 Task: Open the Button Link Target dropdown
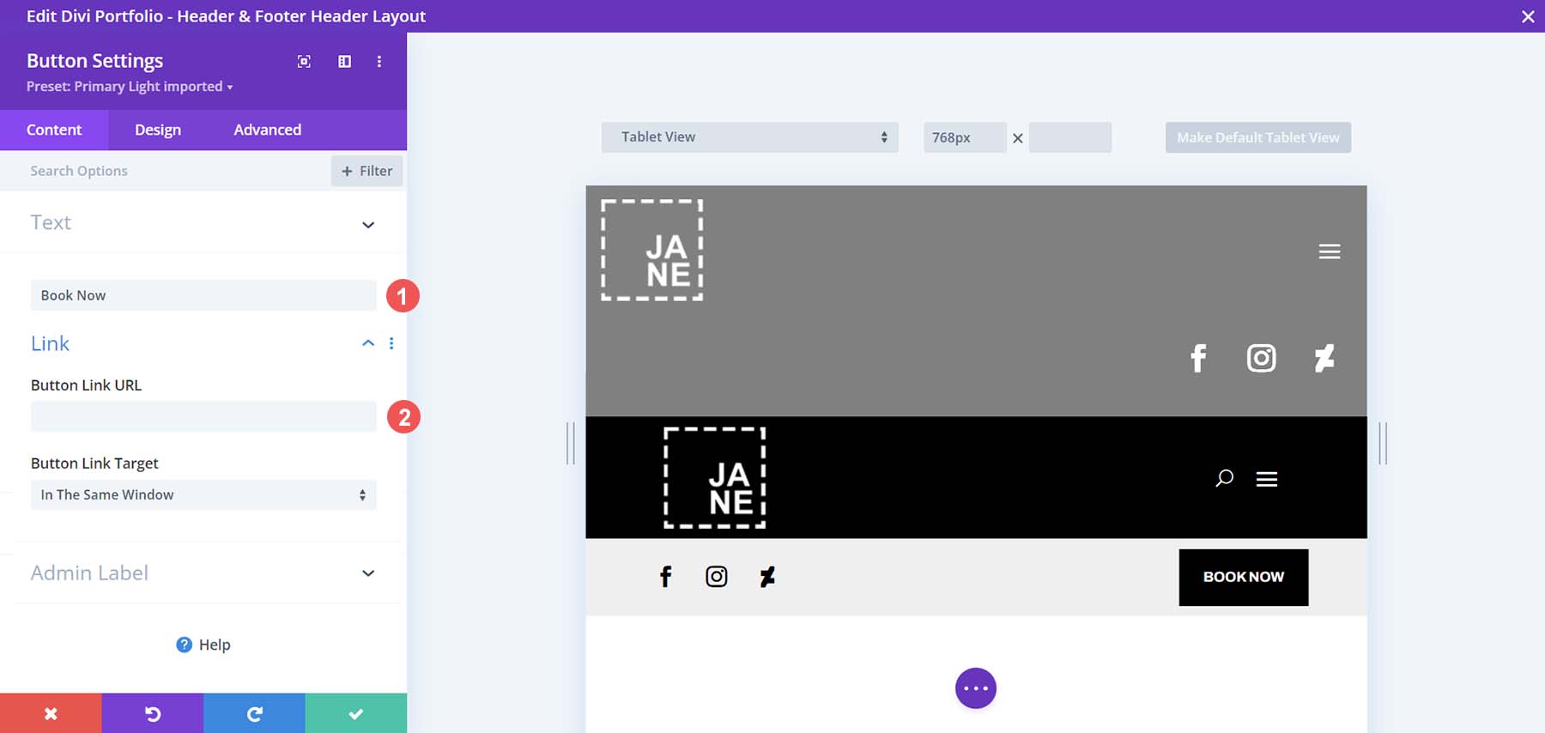tap(203, 495)
